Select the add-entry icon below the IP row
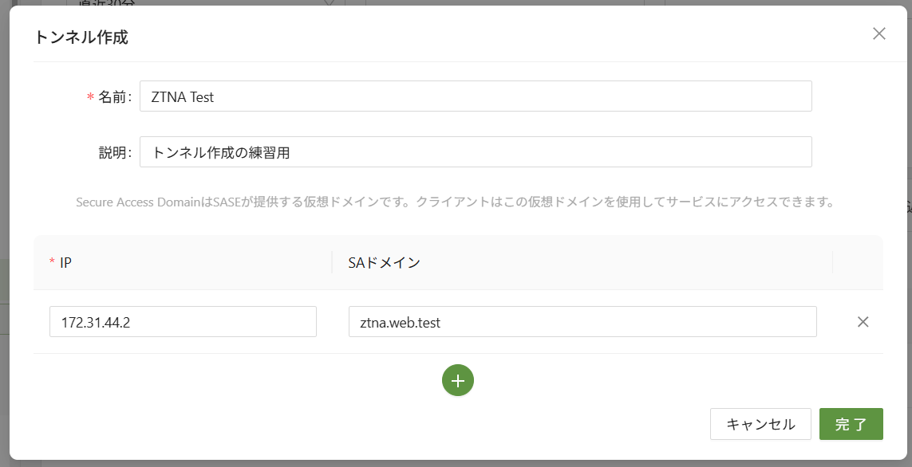The height and width of the screenshot is (467, 912). 457,380
